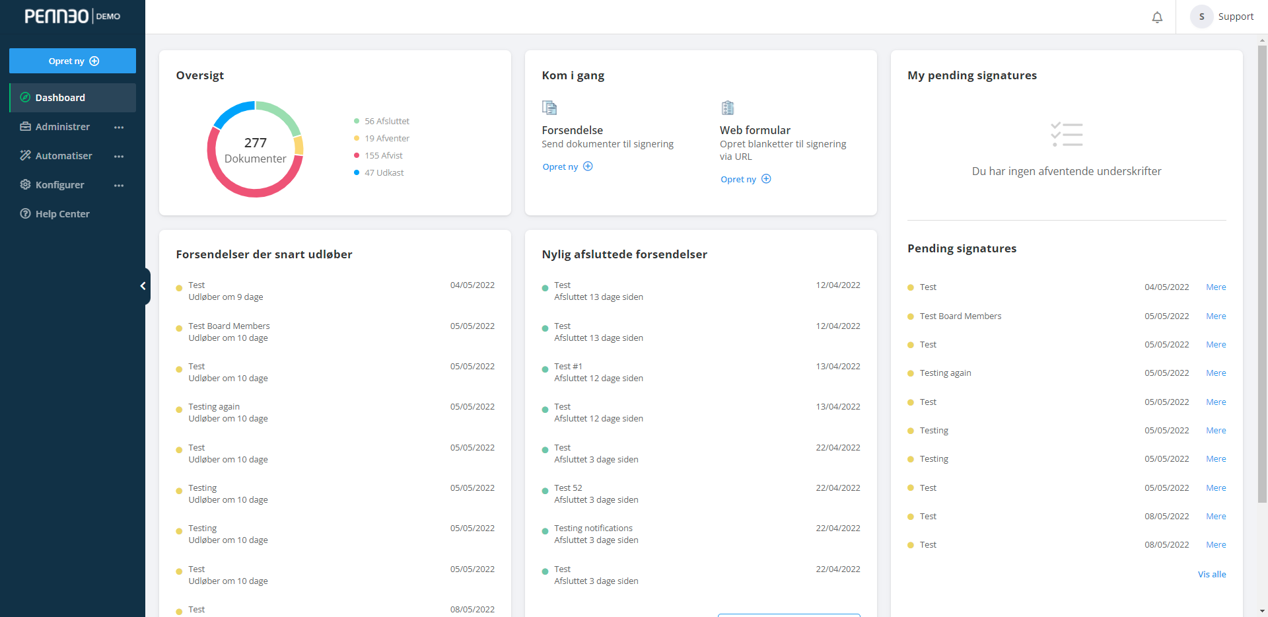This screenshot has width=1268, height=617.
Task: Click the Web formular clipboard icon
Action: click(728, 108)
